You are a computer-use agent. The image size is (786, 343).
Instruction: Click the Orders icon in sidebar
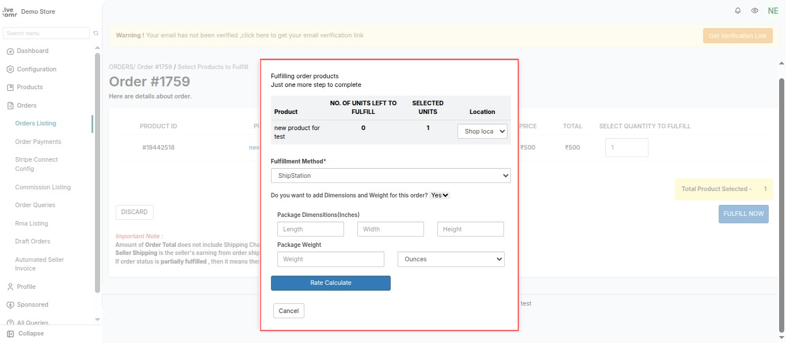(x=10, y=106)
